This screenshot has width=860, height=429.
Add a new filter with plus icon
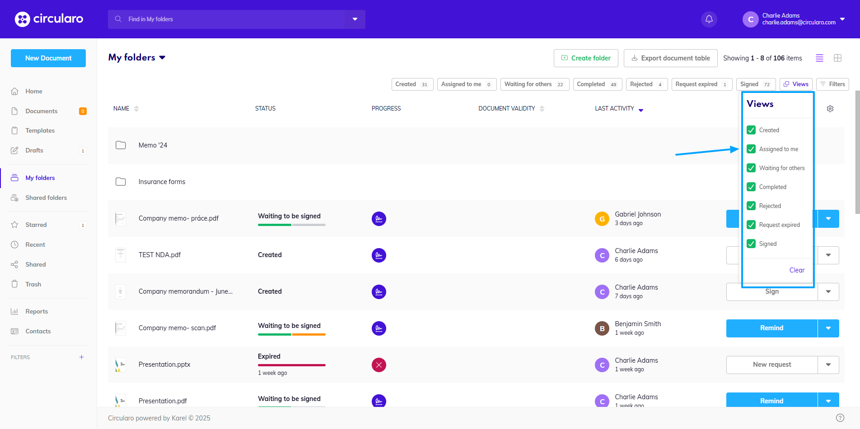pos(81,357)
